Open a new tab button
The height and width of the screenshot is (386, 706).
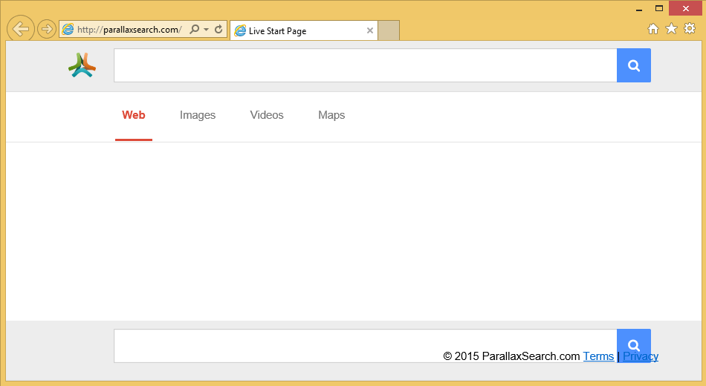pos(389,30)
